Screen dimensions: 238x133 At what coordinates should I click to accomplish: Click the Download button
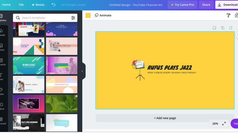227,5
